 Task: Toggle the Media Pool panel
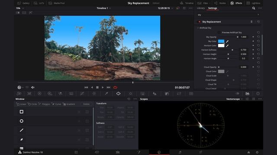pyautogui.click(x=57, y=3)
